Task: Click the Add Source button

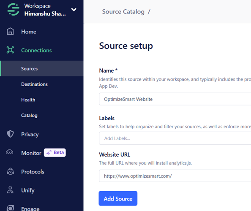Action: [x=118, y=198]
